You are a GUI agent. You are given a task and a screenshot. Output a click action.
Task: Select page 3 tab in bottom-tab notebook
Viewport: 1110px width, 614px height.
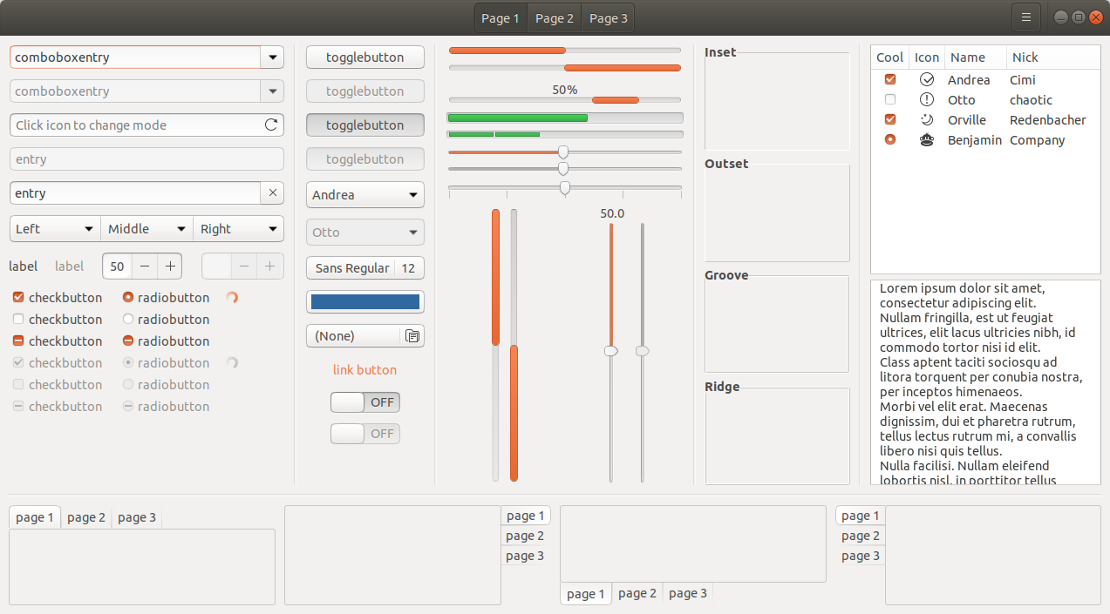coord(688,593)
